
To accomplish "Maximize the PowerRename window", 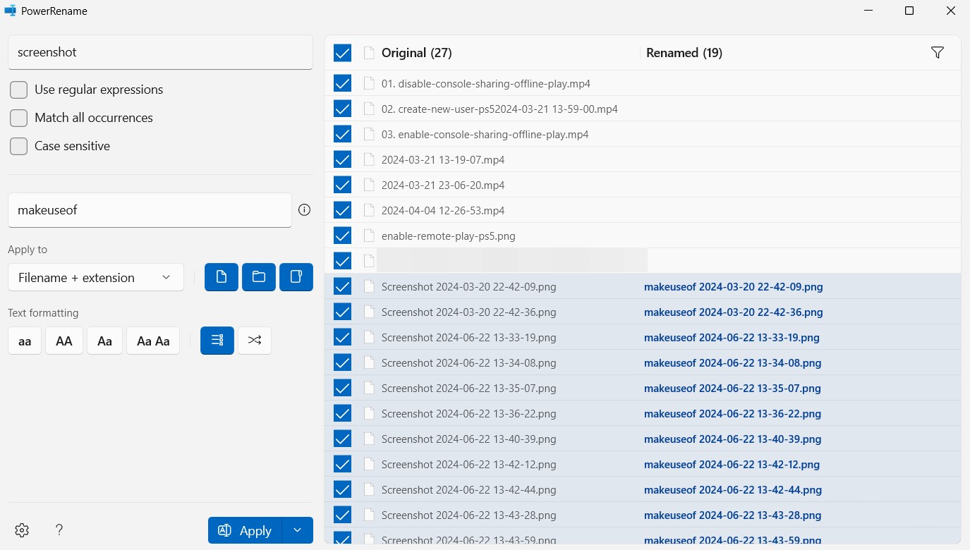I will pyautogui.click(x=909, y=11).
